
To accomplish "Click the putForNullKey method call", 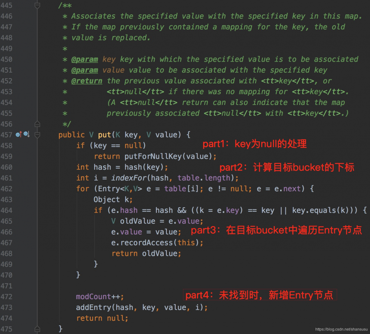I will point(153,156).
